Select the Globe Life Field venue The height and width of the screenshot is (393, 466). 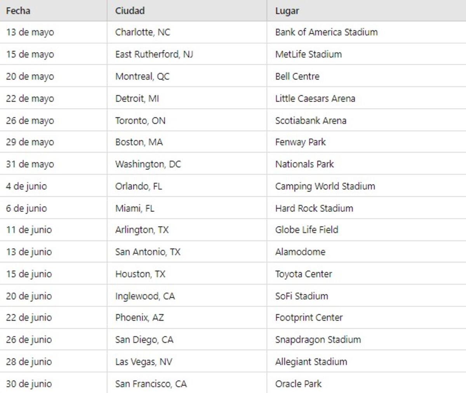tap(306, 230)
